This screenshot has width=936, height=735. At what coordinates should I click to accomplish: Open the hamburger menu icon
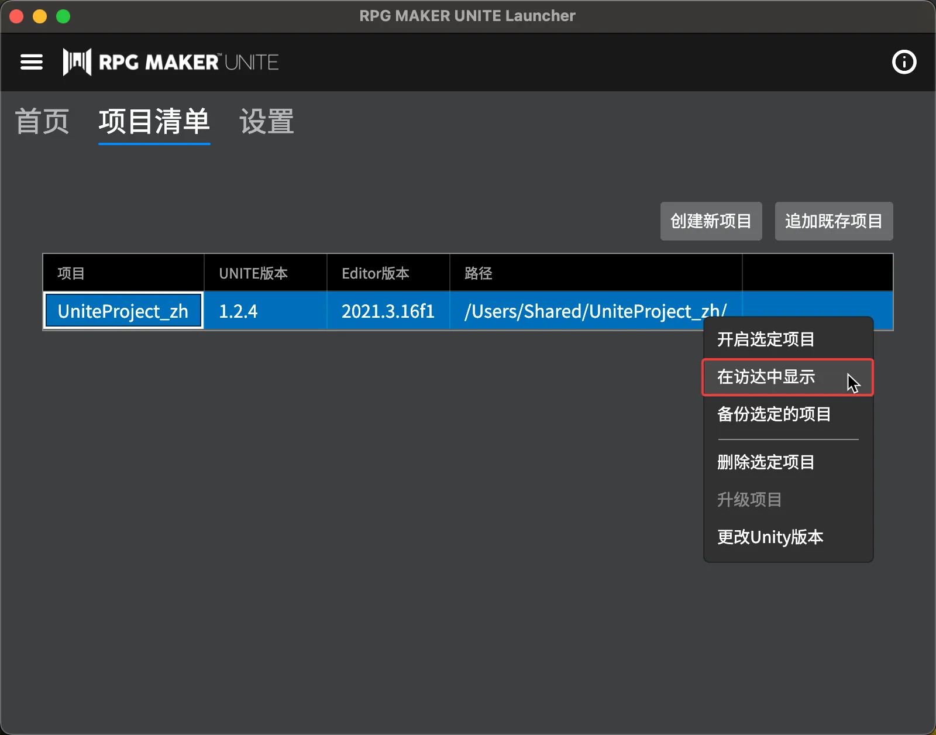tap(32, 62)
